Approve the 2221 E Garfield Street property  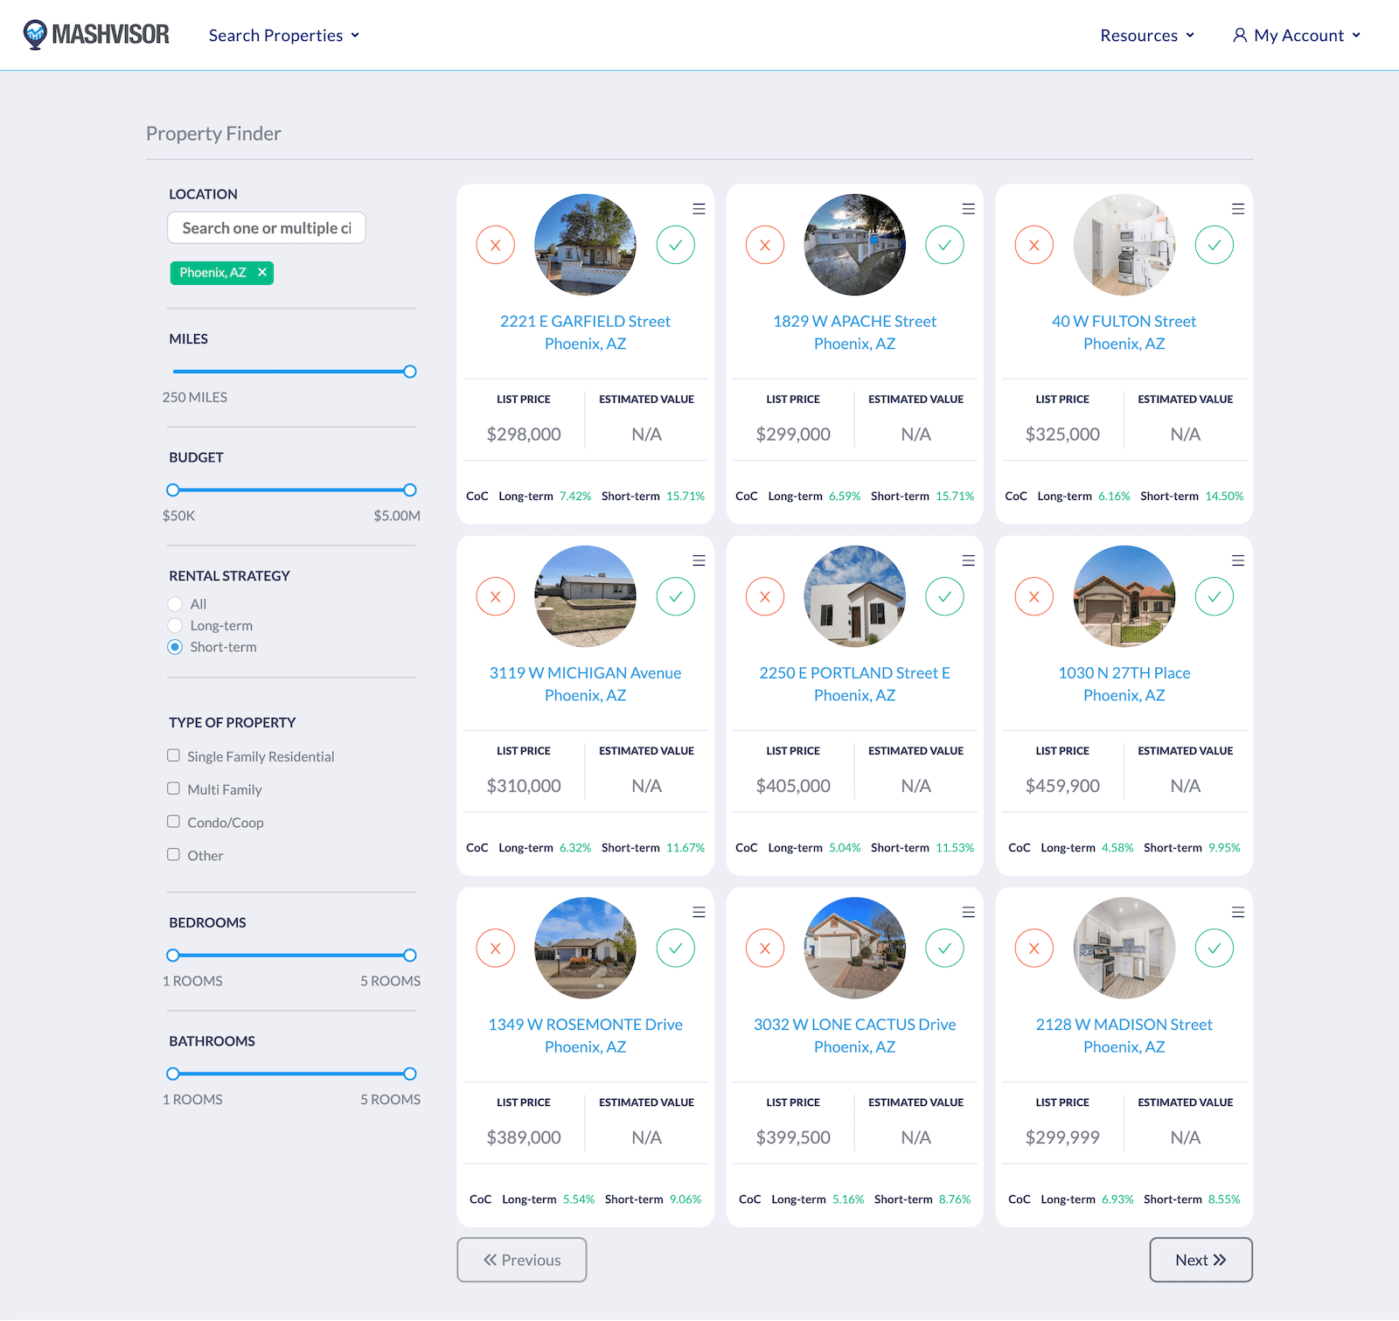click(676, 245)
